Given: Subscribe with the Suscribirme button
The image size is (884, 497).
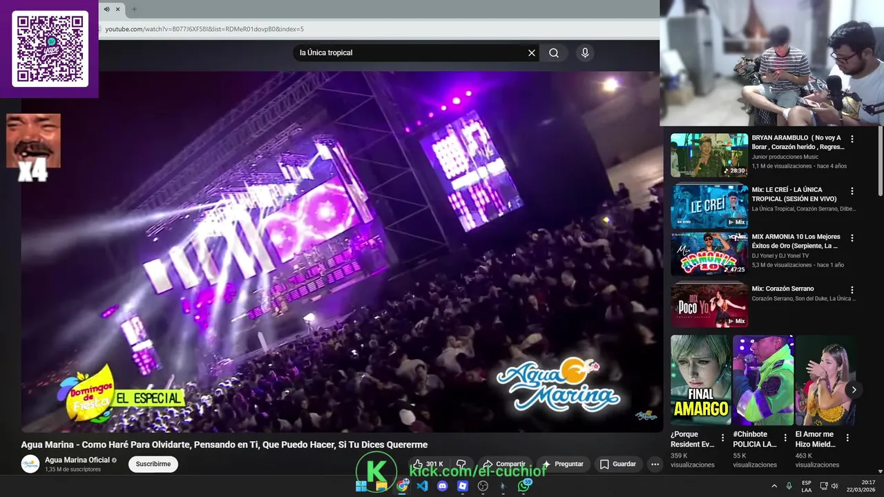Looking at the screenshot, I should (153, 464).
